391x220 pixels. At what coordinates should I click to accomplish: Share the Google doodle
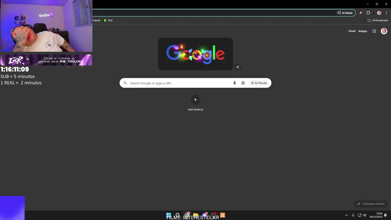tap(238, 67)
